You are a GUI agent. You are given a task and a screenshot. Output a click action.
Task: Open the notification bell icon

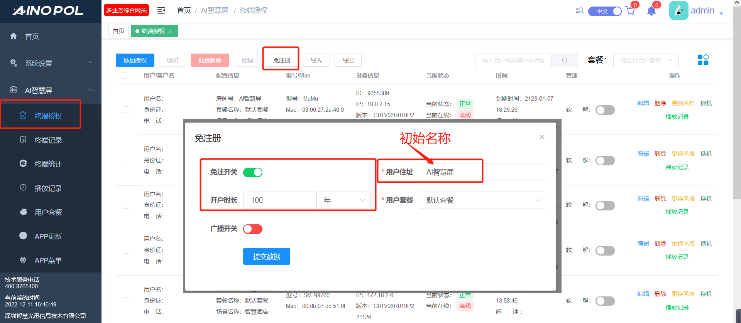coord(651,11)
